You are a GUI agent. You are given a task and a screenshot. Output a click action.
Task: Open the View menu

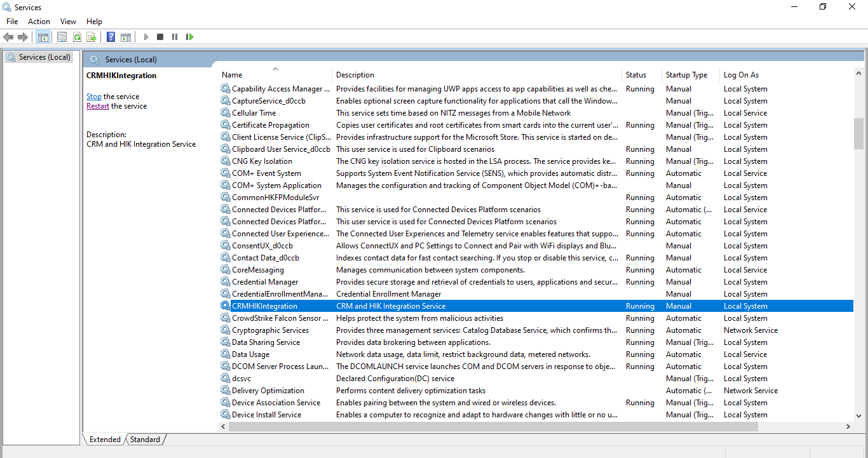(x=68, y=22)
